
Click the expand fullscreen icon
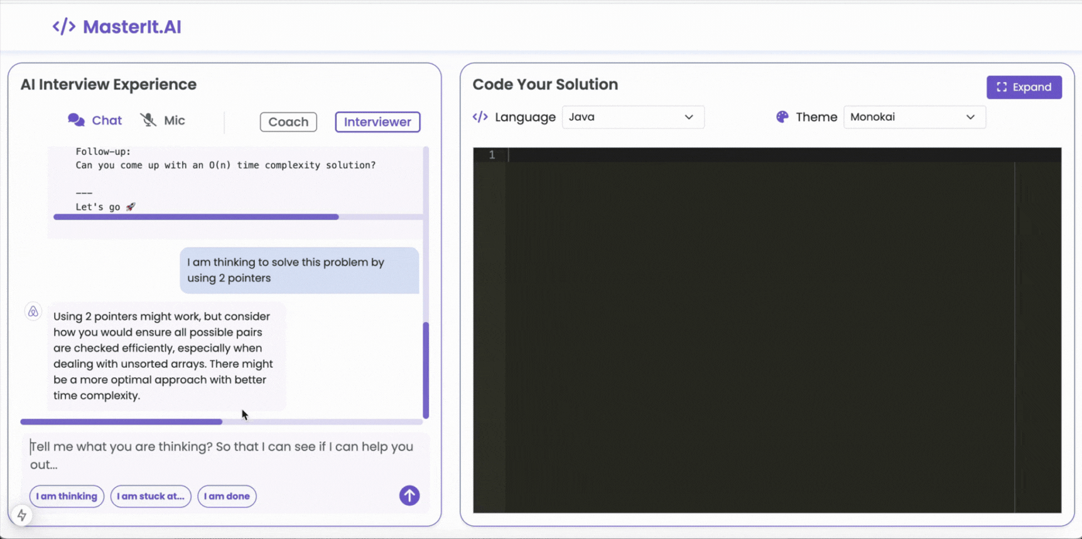tap(1002, 87)
